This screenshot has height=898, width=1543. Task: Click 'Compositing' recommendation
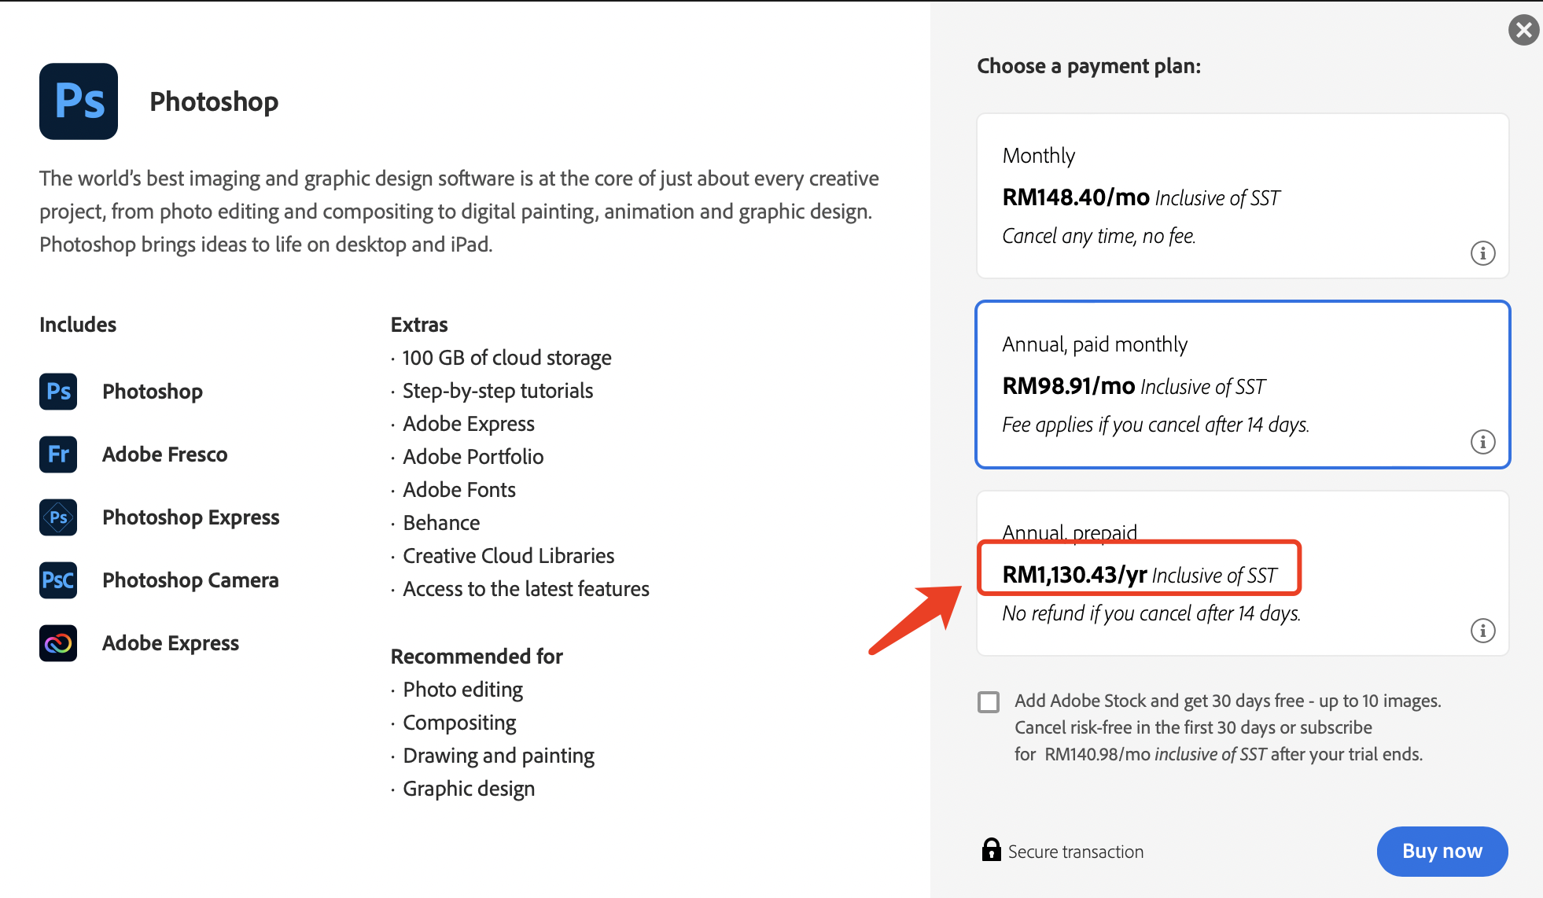click(x=459, y=723)
